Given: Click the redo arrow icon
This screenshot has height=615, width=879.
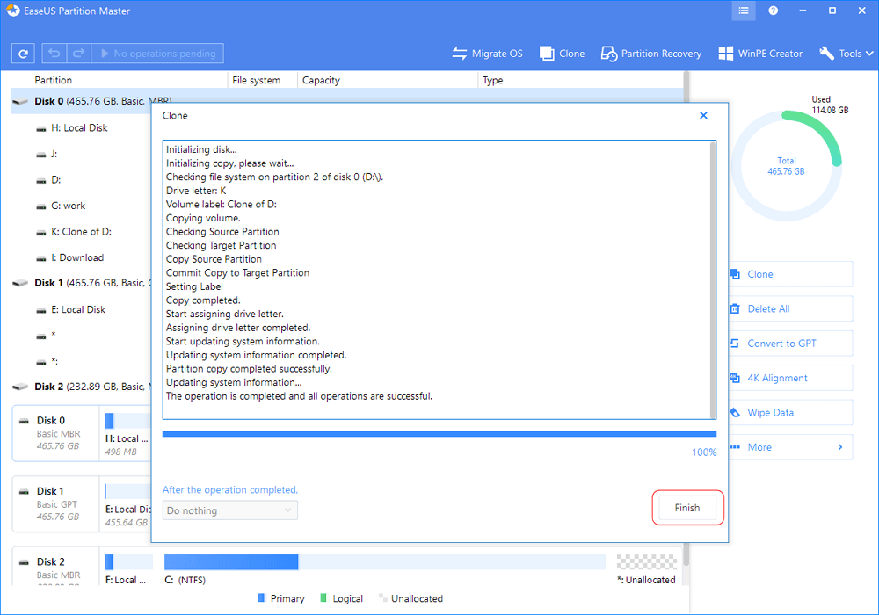Looking at the screenshot, I should (x=79, y=54).
